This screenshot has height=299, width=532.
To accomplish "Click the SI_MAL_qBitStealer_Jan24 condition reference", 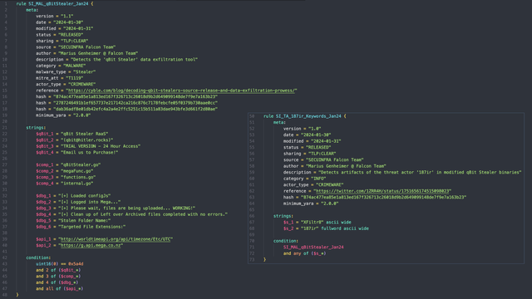I will click(x=313, y=248).
